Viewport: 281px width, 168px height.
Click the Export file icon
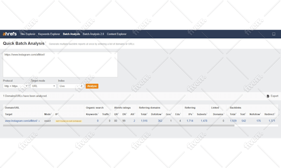tap(268, 96)
